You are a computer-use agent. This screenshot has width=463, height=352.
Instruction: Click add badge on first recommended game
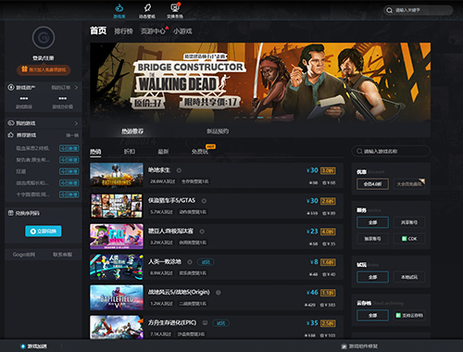69,148
